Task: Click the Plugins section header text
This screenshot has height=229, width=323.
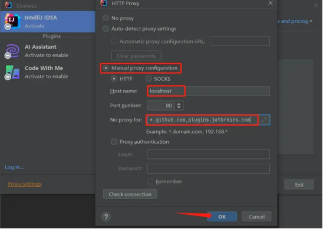Action: pos(51,36)
